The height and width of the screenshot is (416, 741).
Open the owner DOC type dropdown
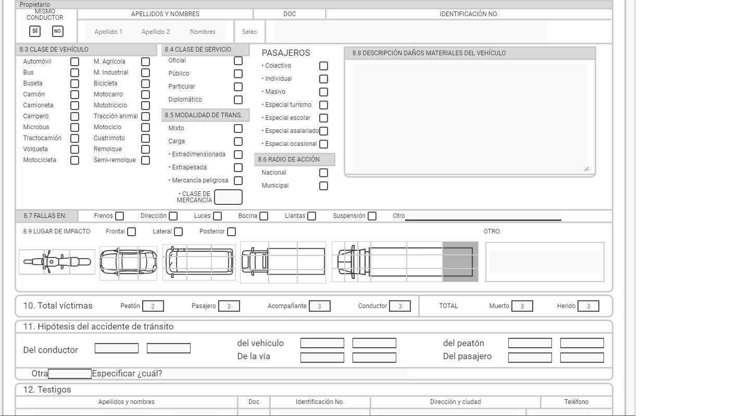(x=250, y=32)
